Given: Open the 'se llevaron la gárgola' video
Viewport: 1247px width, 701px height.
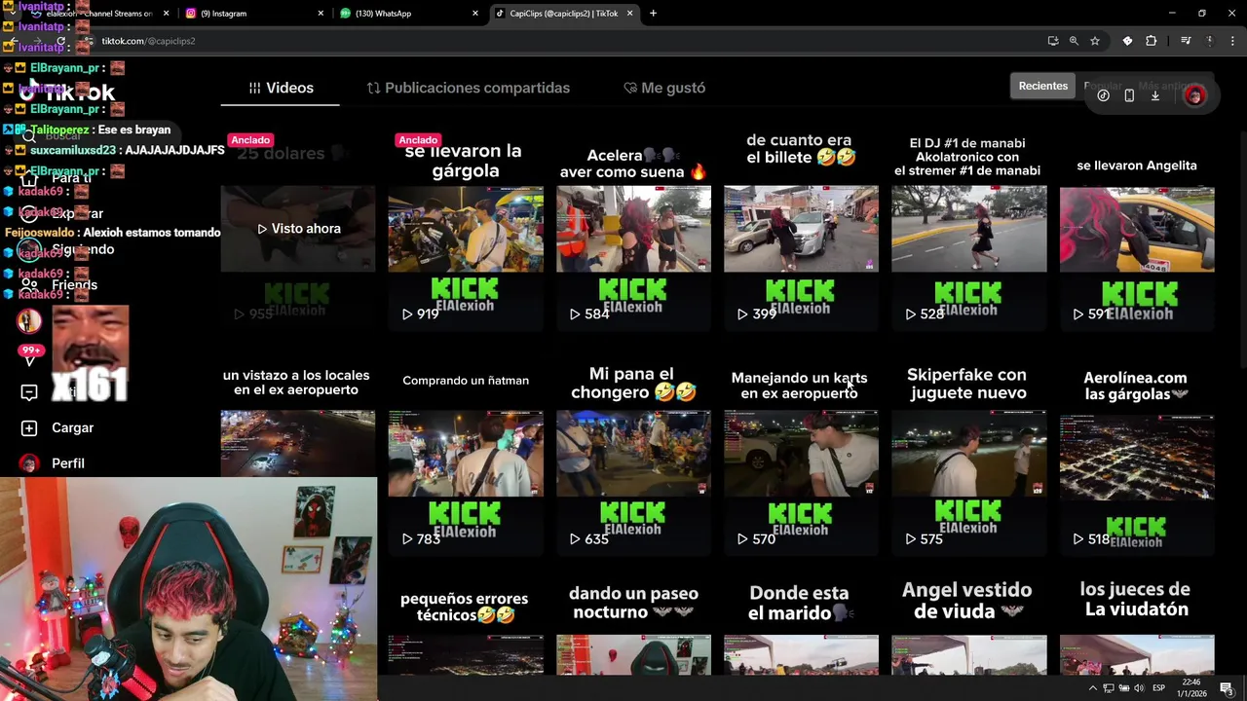Looking at the screenshot, I should [466, 229].
